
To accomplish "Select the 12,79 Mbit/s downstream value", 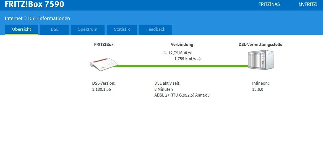I will (179, 53).
